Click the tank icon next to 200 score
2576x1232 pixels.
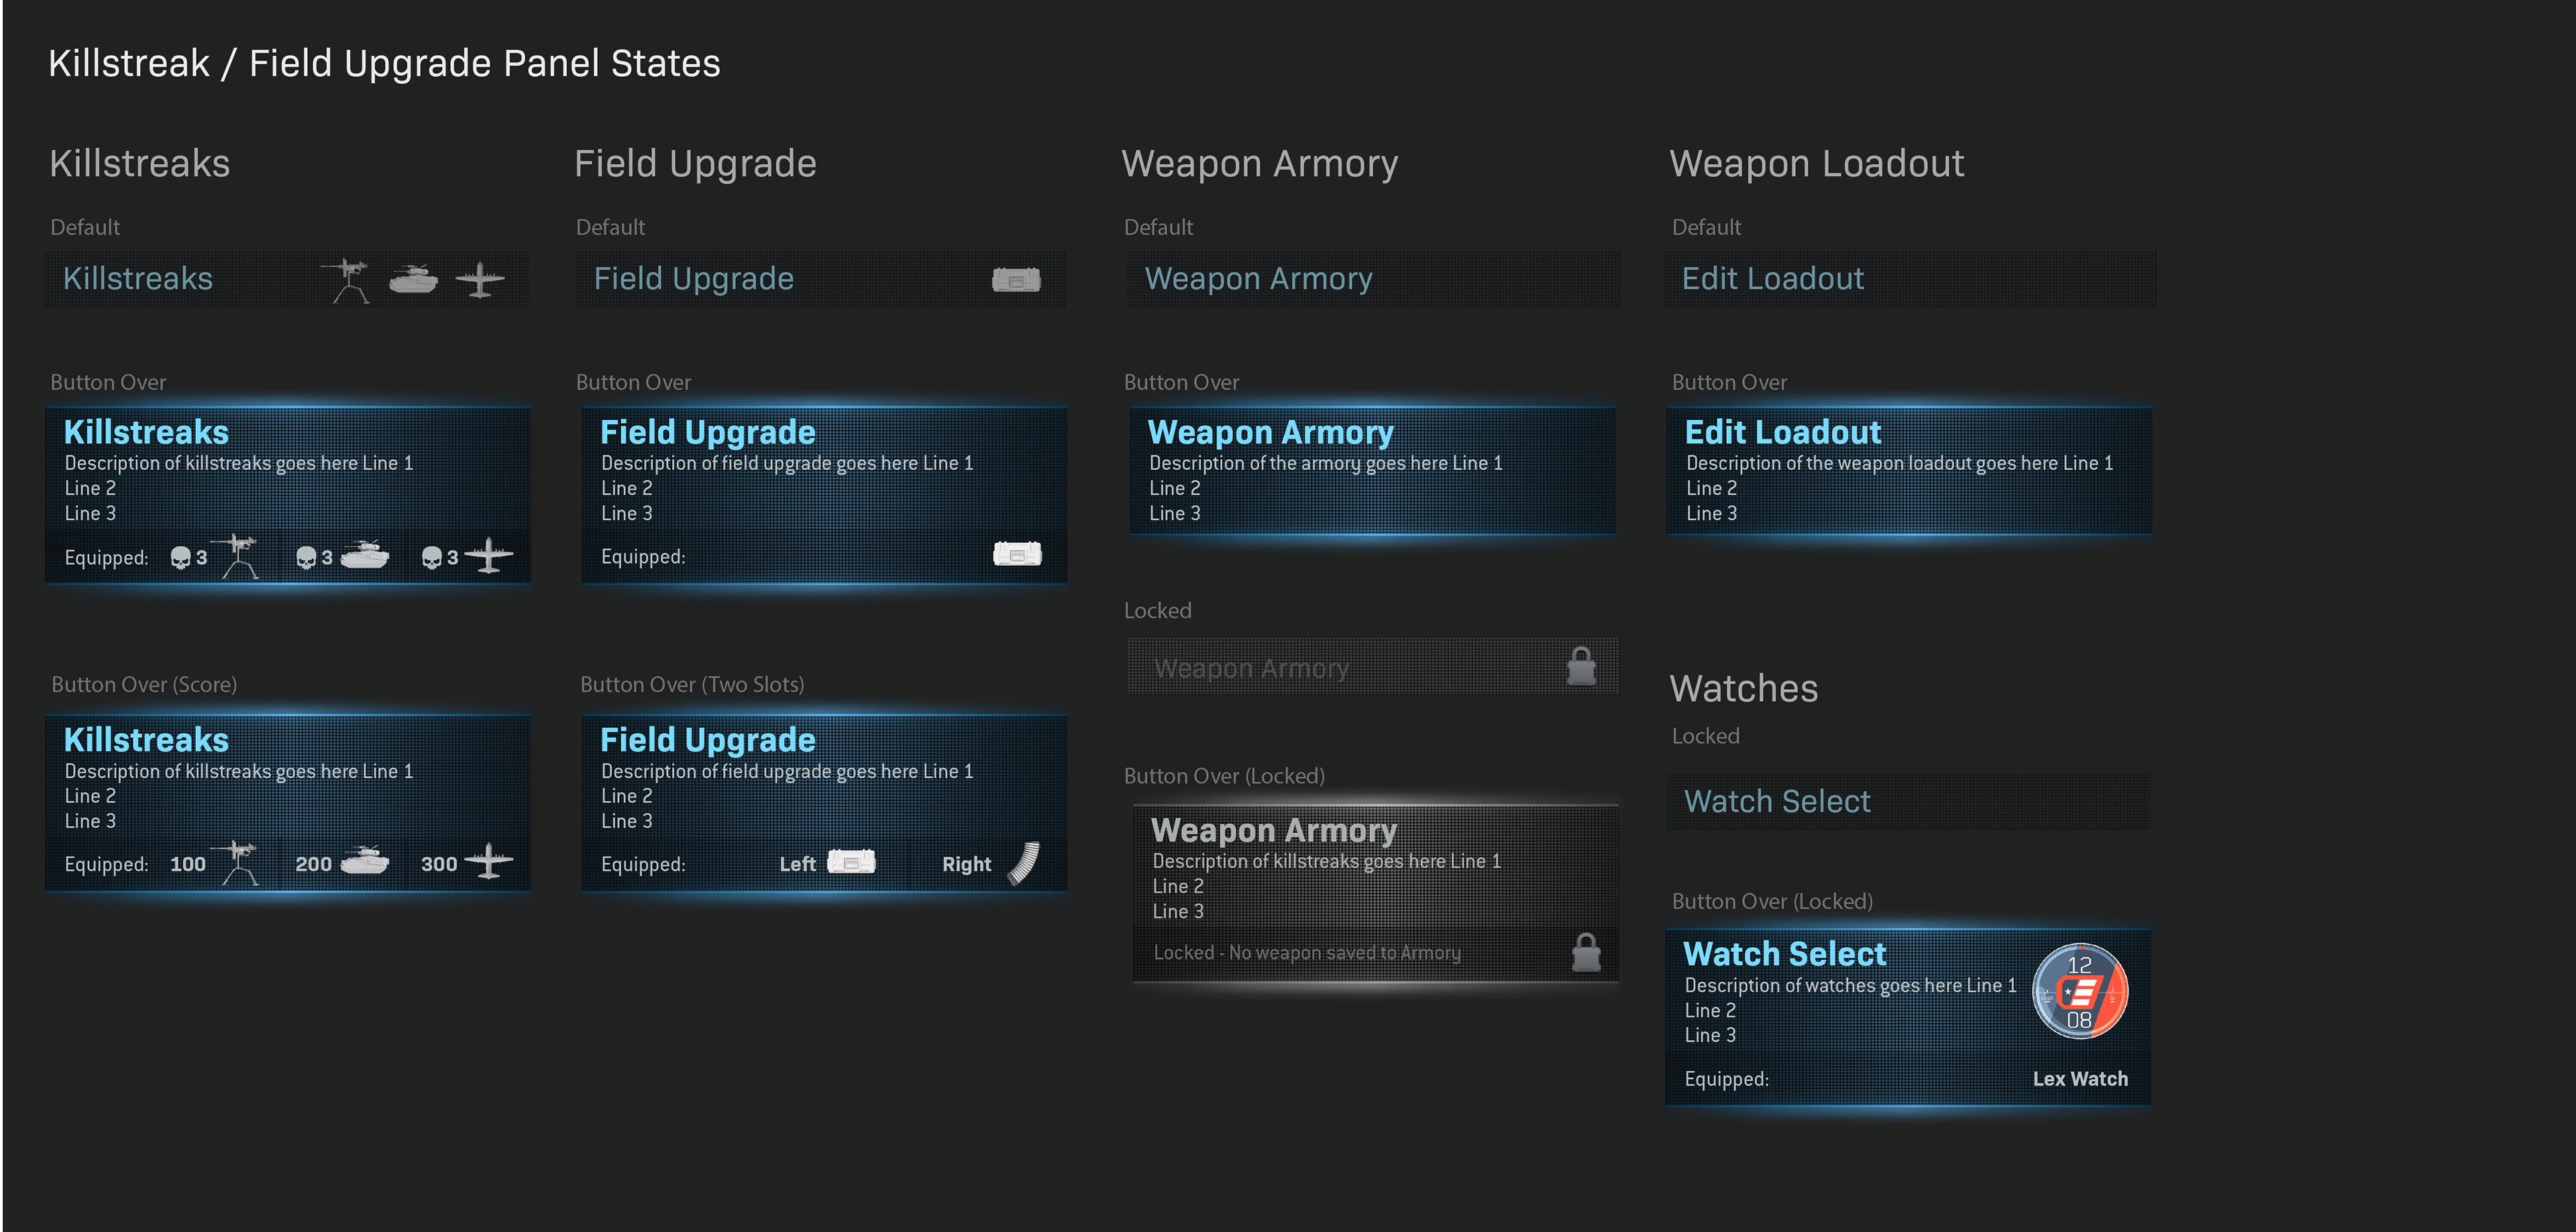365,861
